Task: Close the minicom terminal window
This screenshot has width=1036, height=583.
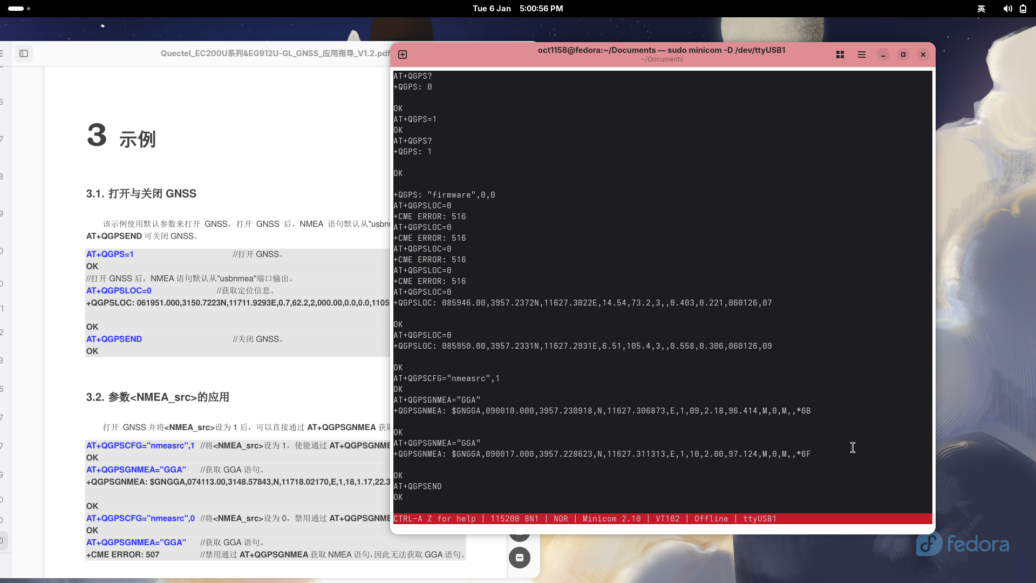Action: click(923, 55)
